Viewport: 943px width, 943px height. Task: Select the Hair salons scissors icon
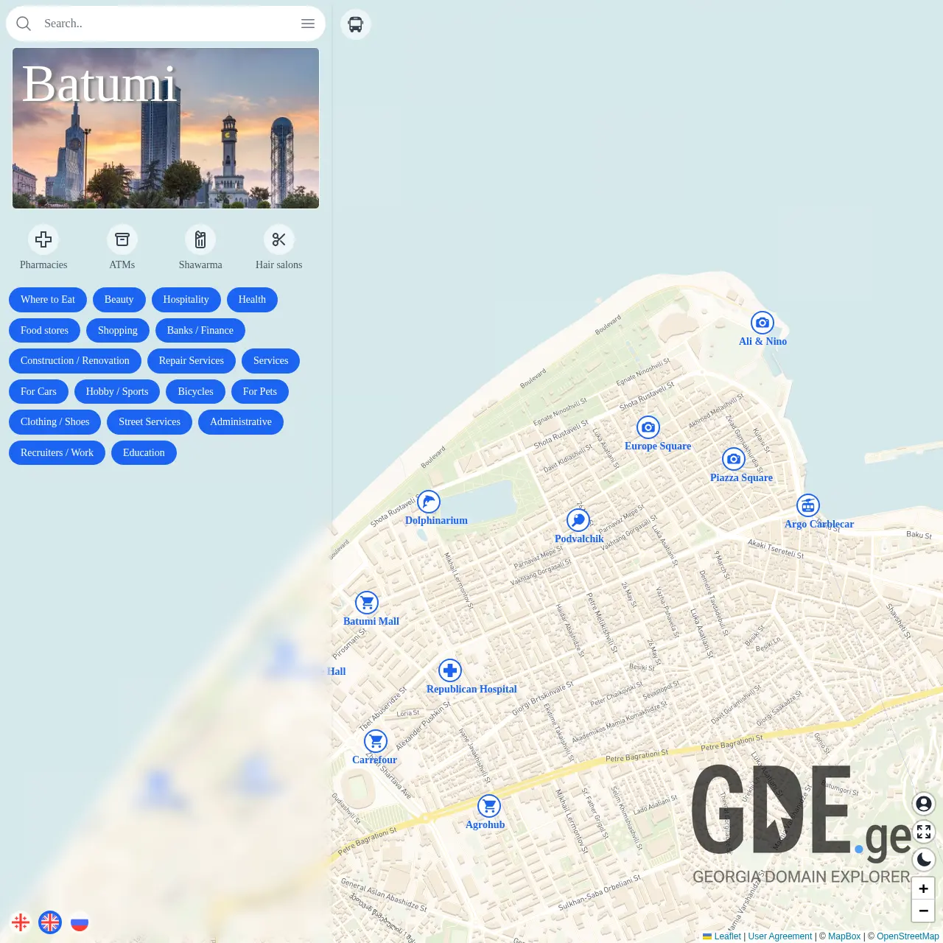[279, 239]
